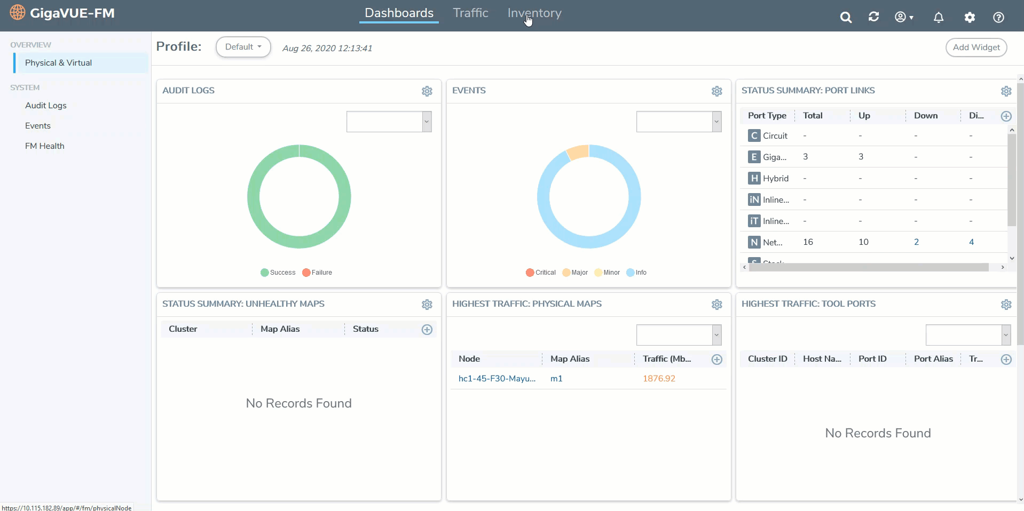1024x511 pixels.
Task: Click the GigaVUE-FM globe logo
Action: [18, 12]
